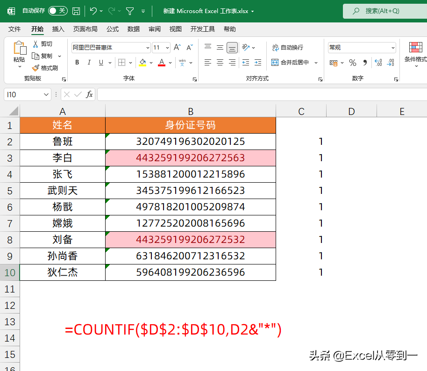This screenshot has width=427, height=371.
Task: Click the 合并后居中 merge button
Action: click(290, 62)
